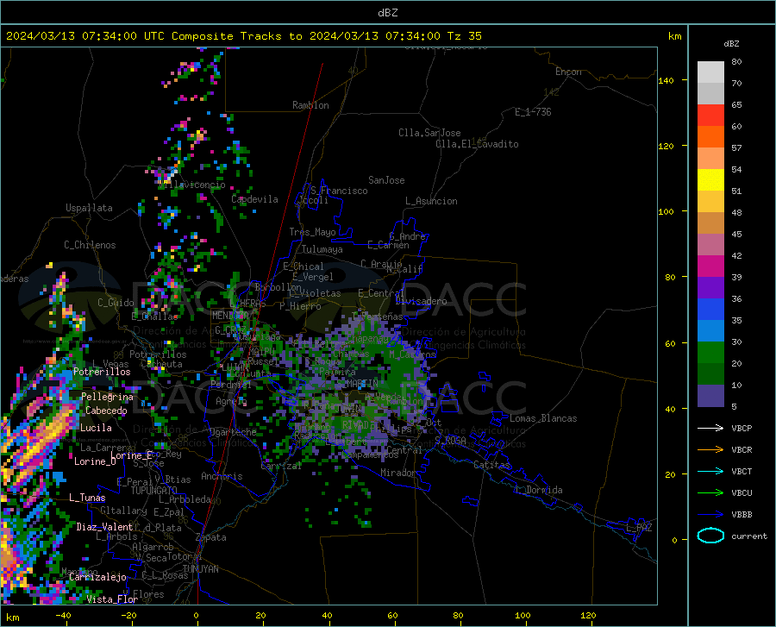Click the 'C_Chilenos' map label
Viewport: 776px width, 627px height.
90,245
